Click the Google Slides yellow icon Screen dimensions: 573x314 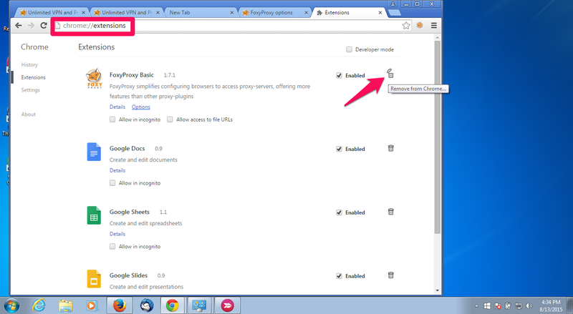coord(94,279)
